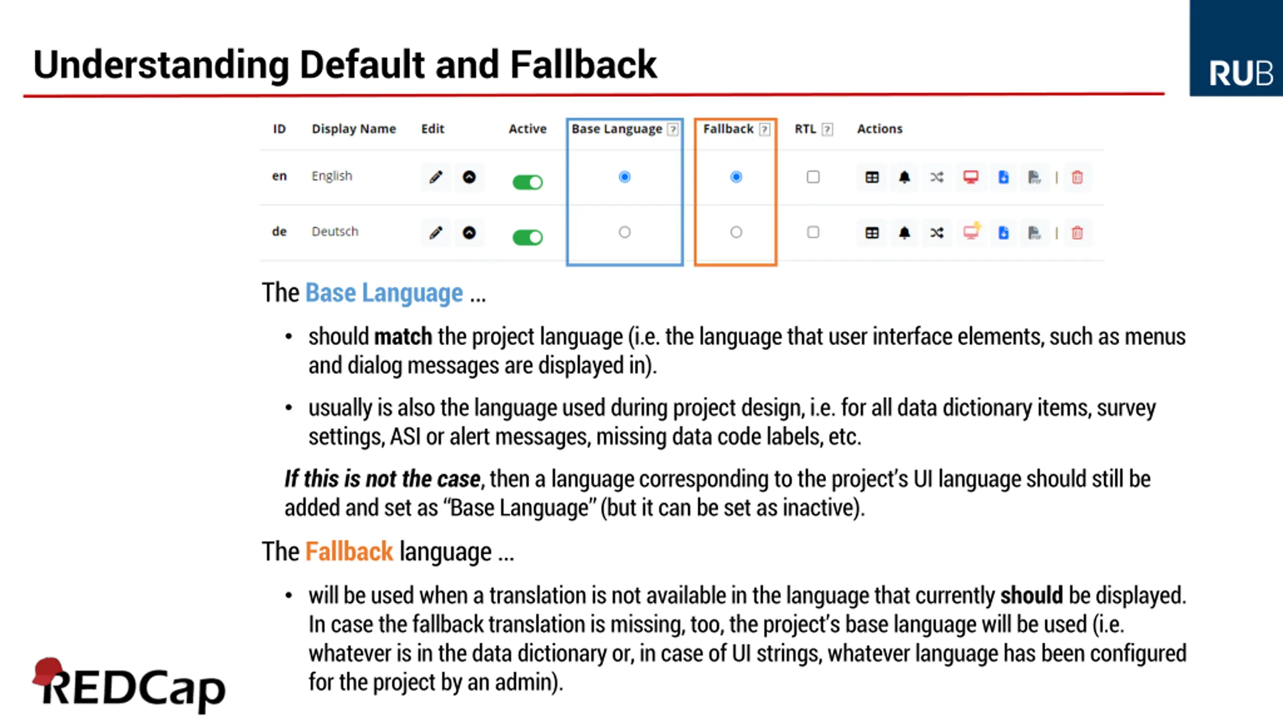
Task: Open the table icon in English row actions
Action: tap(872, 177)
